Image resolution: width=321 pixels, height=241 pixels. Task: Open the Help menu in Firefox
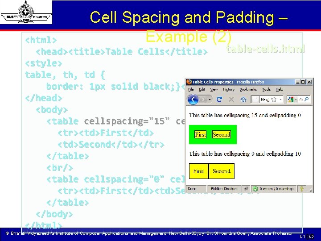(279, 89)
